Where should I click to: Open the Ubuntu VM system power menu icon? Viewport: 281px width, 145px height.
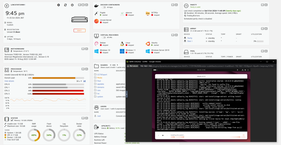coord(248,70)
